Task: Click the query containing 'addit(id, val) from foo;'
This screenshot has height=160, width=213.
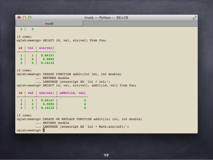Action: coord(89,86)
